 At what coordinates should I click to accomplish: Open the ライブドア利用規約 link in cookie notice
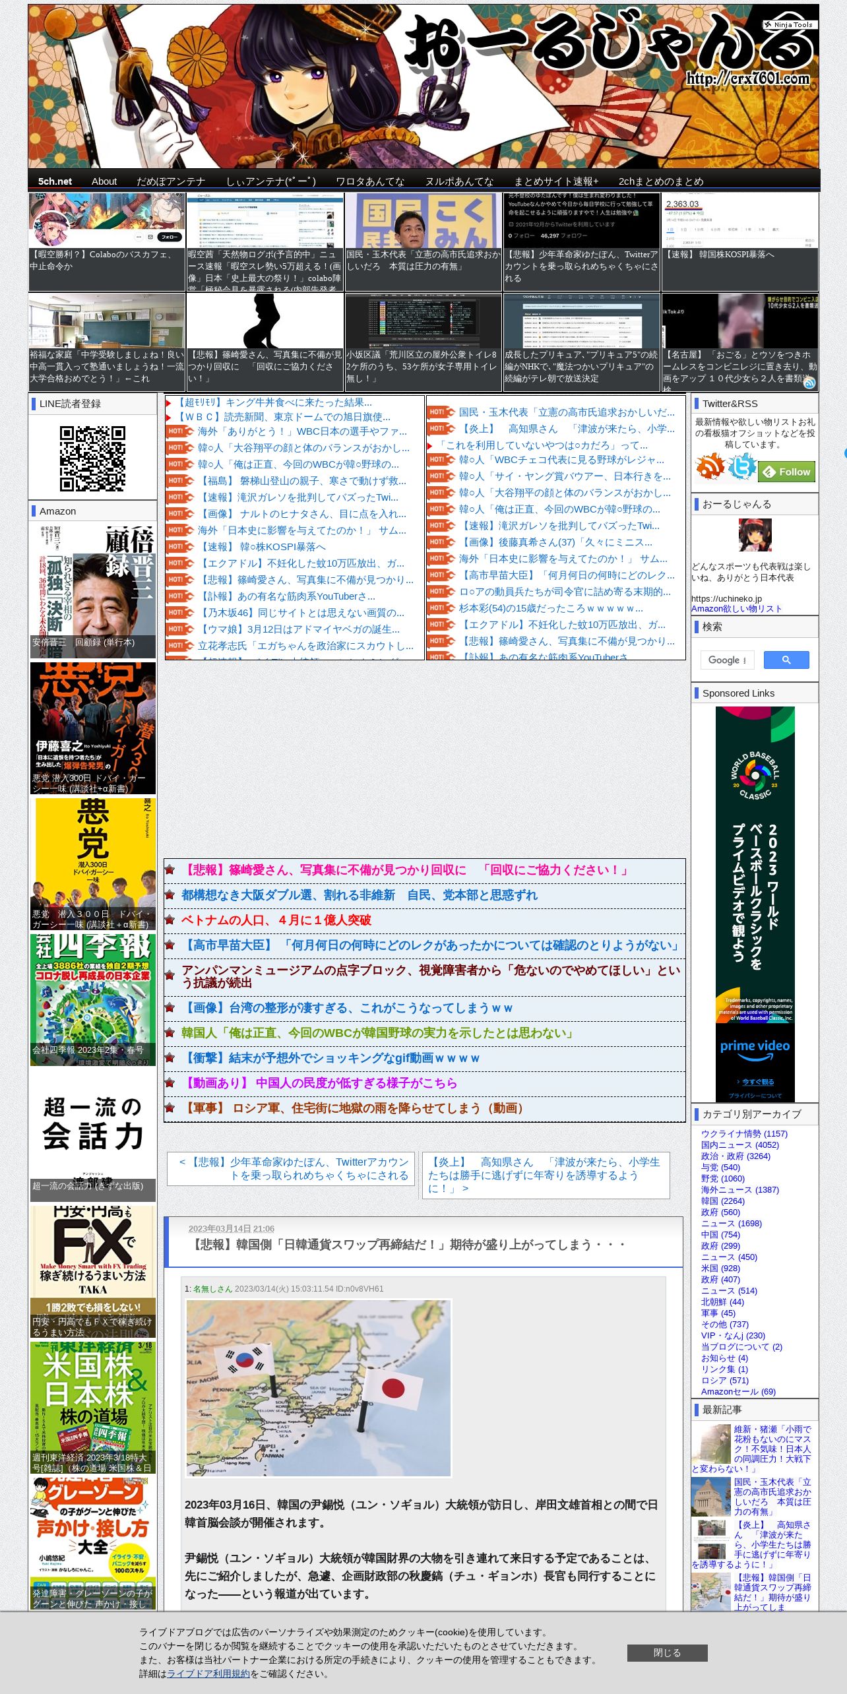(208, 1674)
